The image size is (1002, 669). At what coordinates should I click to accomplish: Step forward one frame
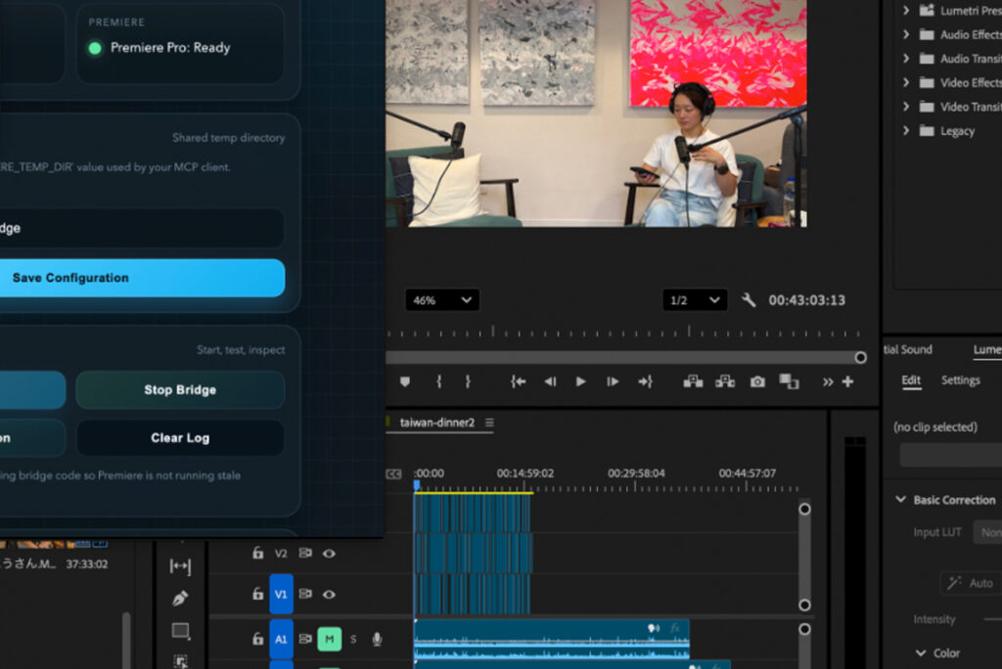coord(613,382)
